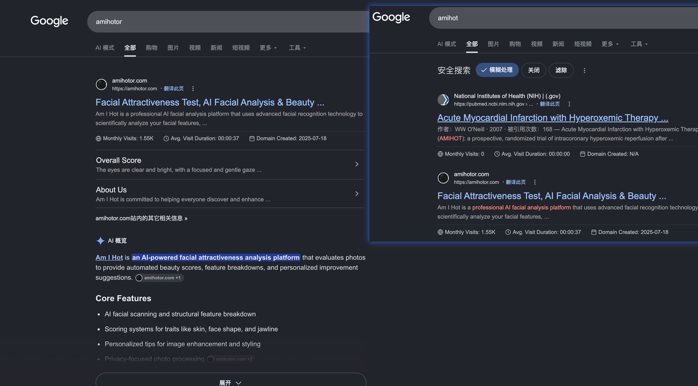Click the search box containing amihot
The width and height of the screenshot is (698, 386).
[563, 18]
